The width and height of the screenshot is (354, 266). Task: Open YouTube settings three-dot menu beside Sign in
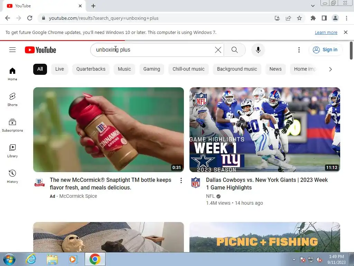[299, 50]
